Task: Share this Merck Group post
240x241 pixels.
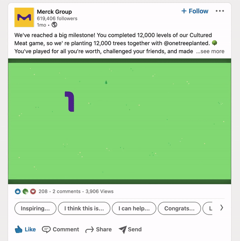Action: click(98, 229)
